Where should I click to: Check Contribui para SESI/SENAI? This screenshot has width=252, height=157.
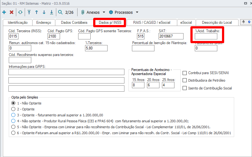point(185,73)
